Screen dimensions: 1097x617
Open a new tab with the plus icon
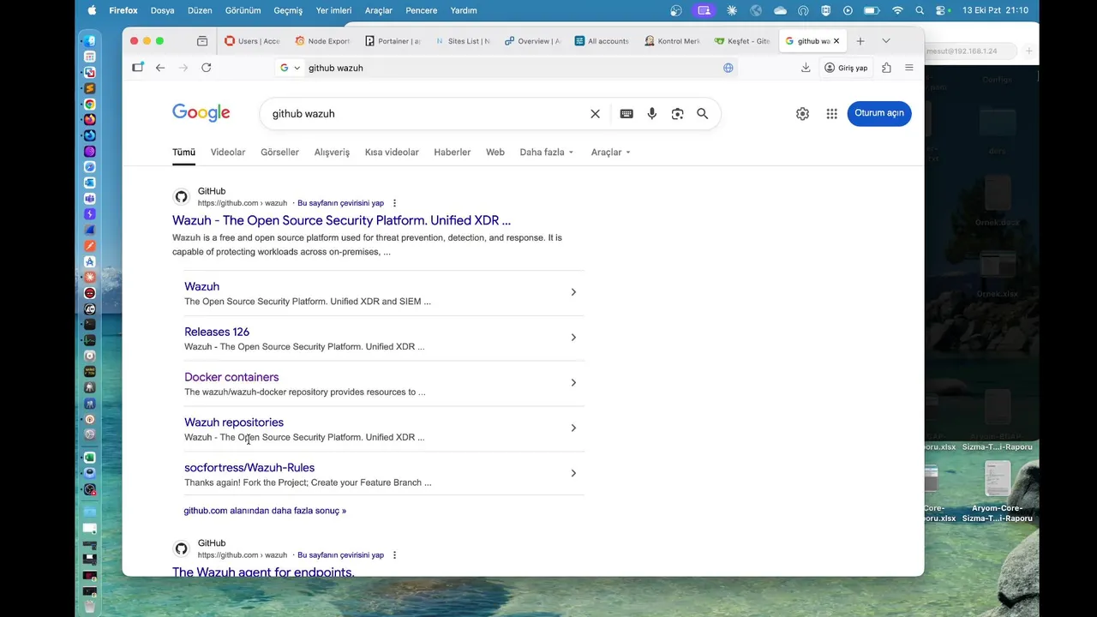pos(860,41)
